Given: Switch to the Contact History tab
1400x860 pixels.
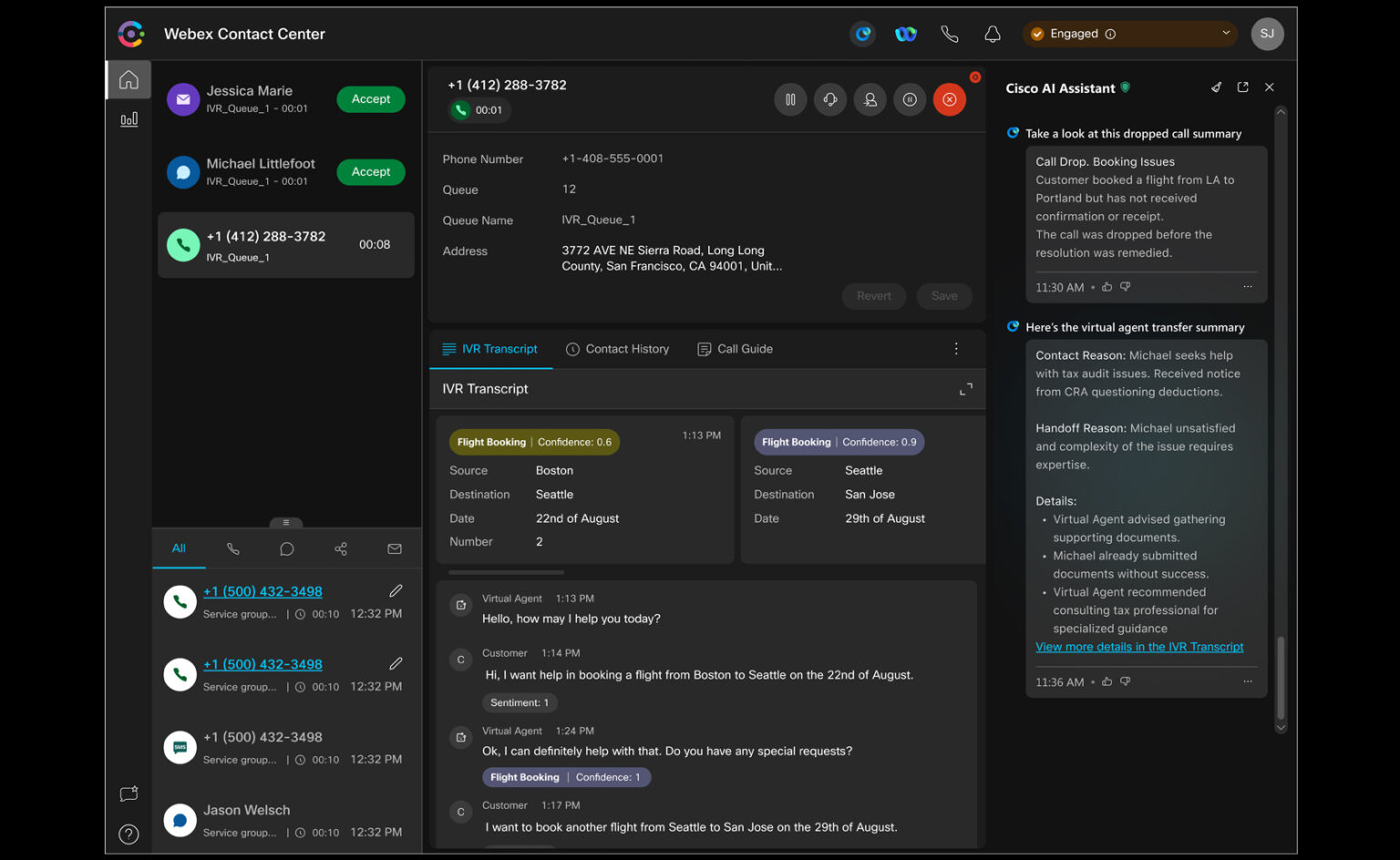Looking at the screenshot, I should coord(617,349).
